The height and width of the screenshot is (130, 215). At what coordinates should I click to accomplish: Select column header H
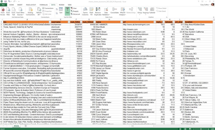109,20
